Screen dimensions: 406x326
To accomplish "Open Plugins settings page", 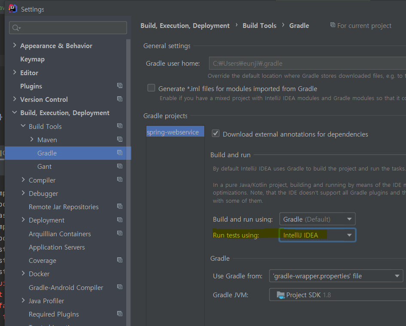I will [x=31, y=86].
